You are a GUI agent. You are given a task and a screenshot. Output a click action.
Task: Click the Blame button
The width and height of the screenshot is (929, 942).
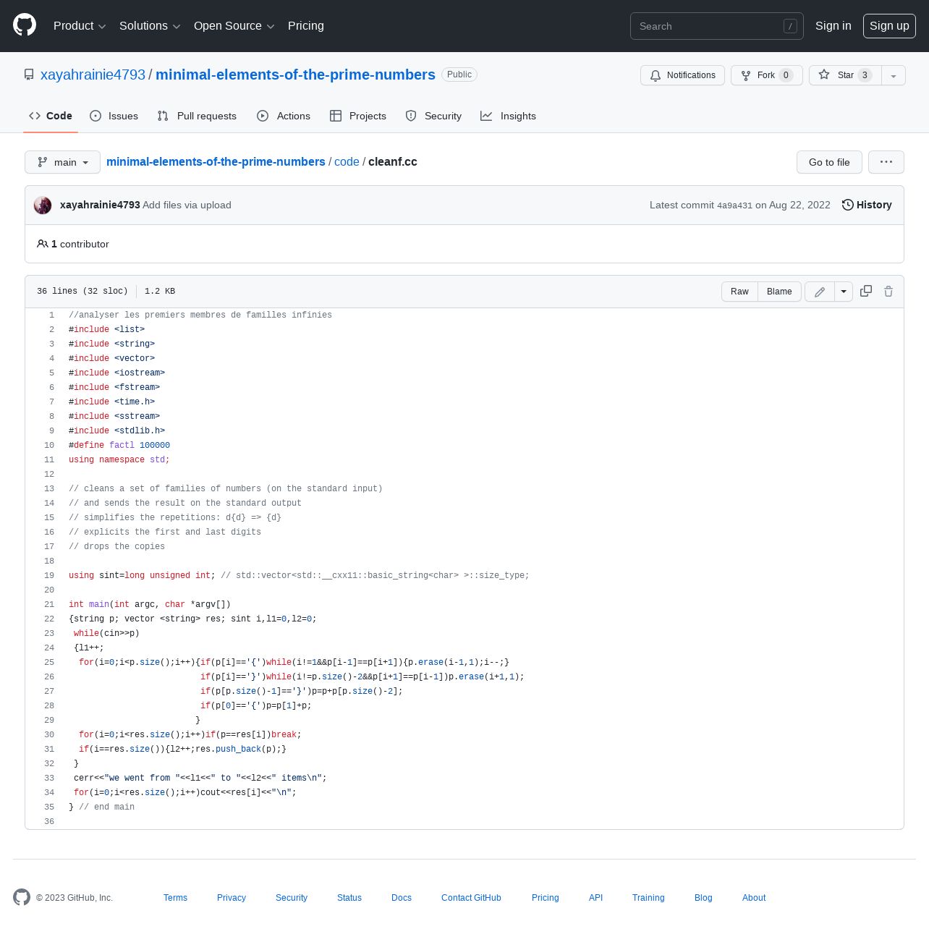(779, 292)
